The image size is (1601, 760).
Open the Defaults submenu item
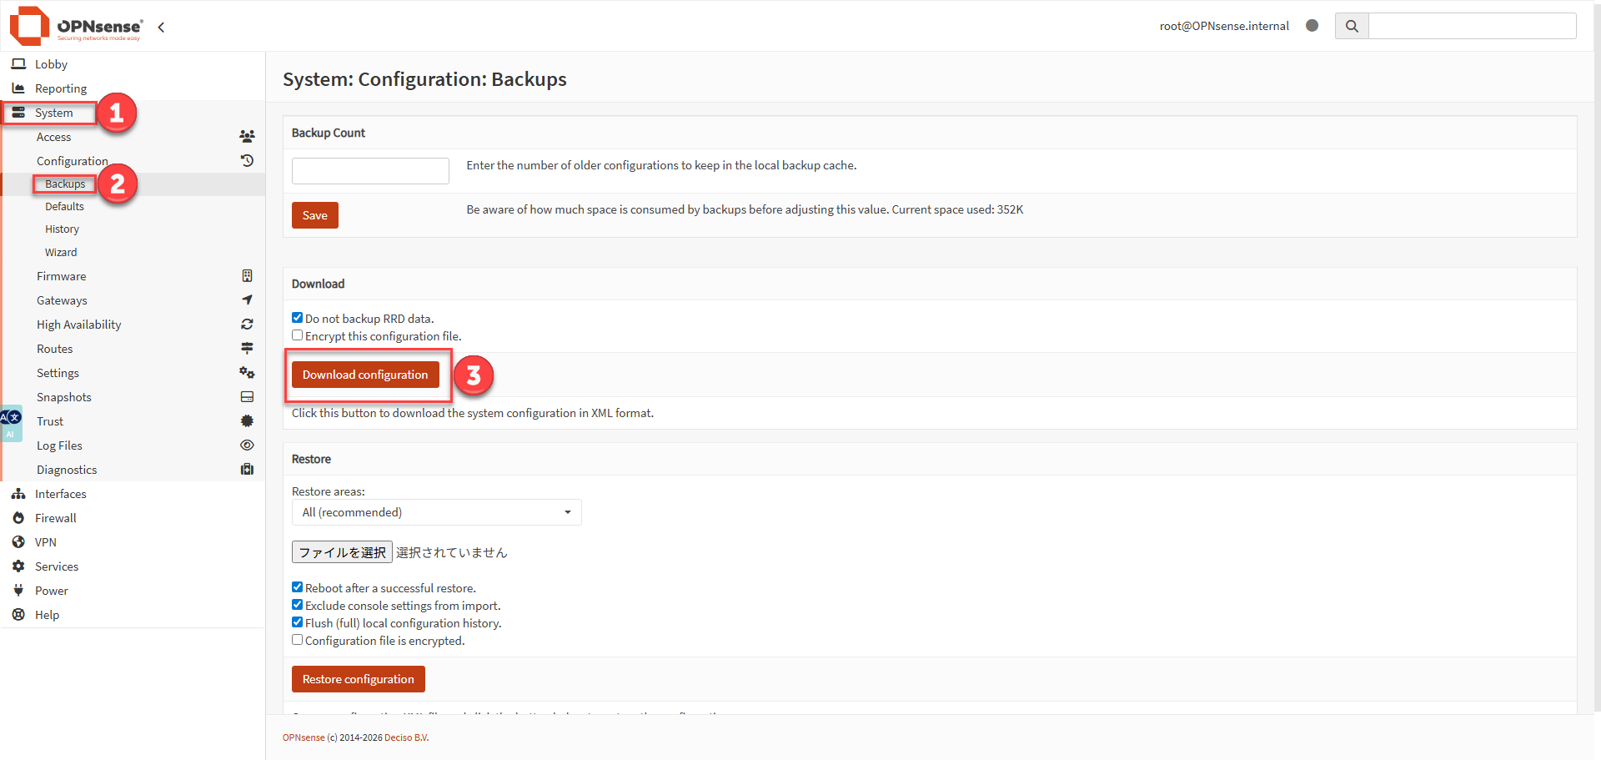(64, 206)
